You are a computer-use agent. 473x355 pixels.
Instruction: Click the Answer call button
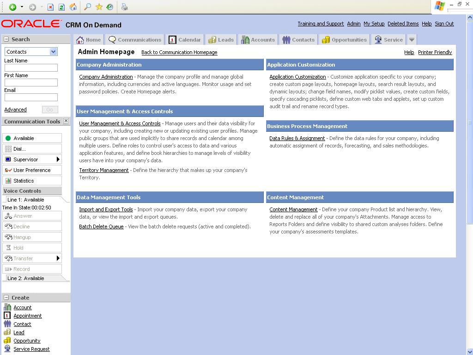pyautogui.click(x=32, y=216)
